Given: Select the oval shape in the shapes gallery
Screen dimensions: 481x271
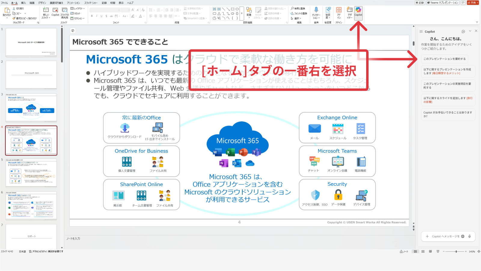Looking at the screenshot, I should point(237,9).
